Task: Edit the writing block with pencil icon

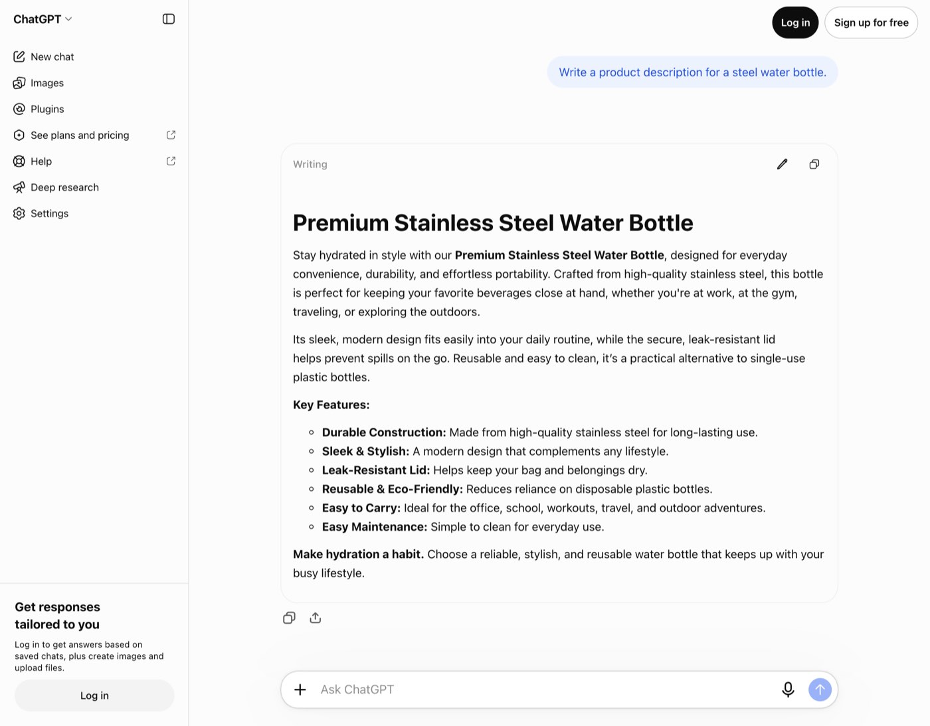Action: tap(782, 164)
